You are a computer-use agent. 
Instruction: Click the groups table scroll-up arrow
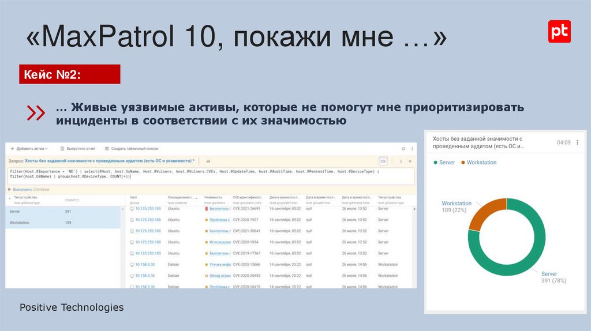tap(122, 209)
